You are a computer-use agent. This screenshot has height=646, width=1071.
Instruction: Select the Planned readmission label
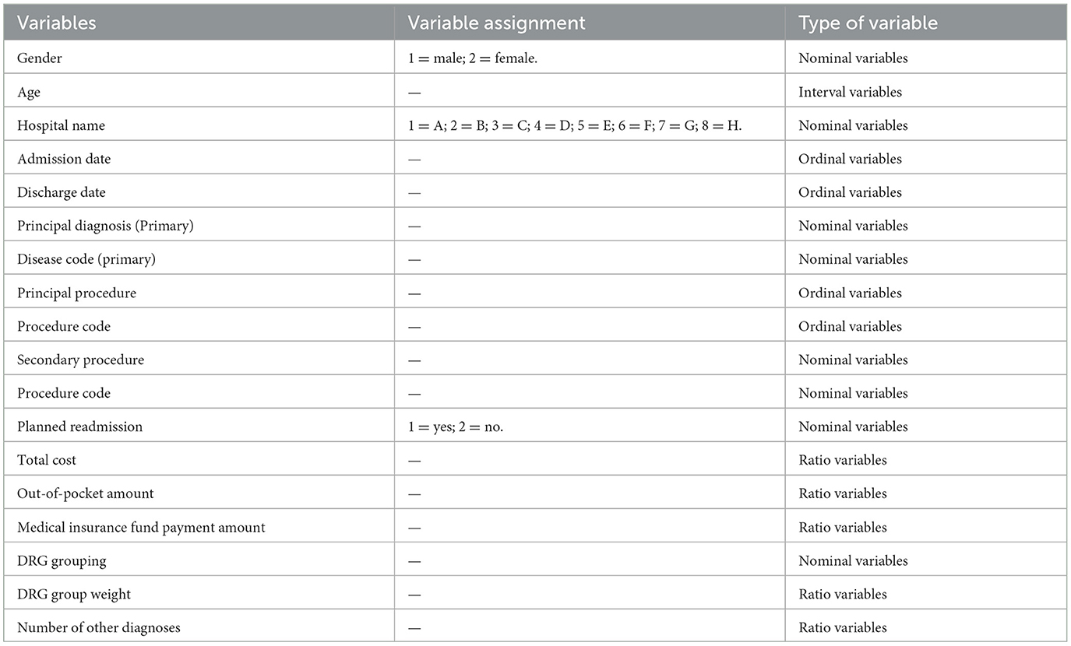point(79,427)
